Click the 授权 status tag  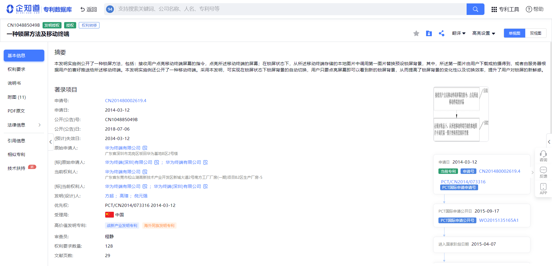(x=70, y=25)
